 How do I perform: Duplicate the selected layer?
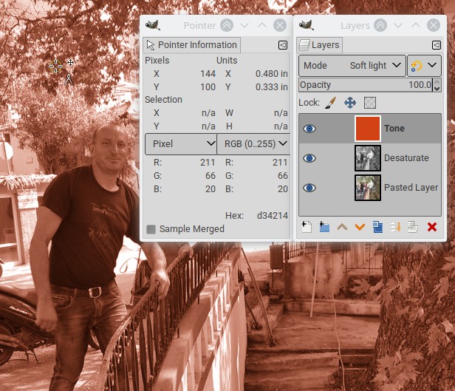click(378, 227)
